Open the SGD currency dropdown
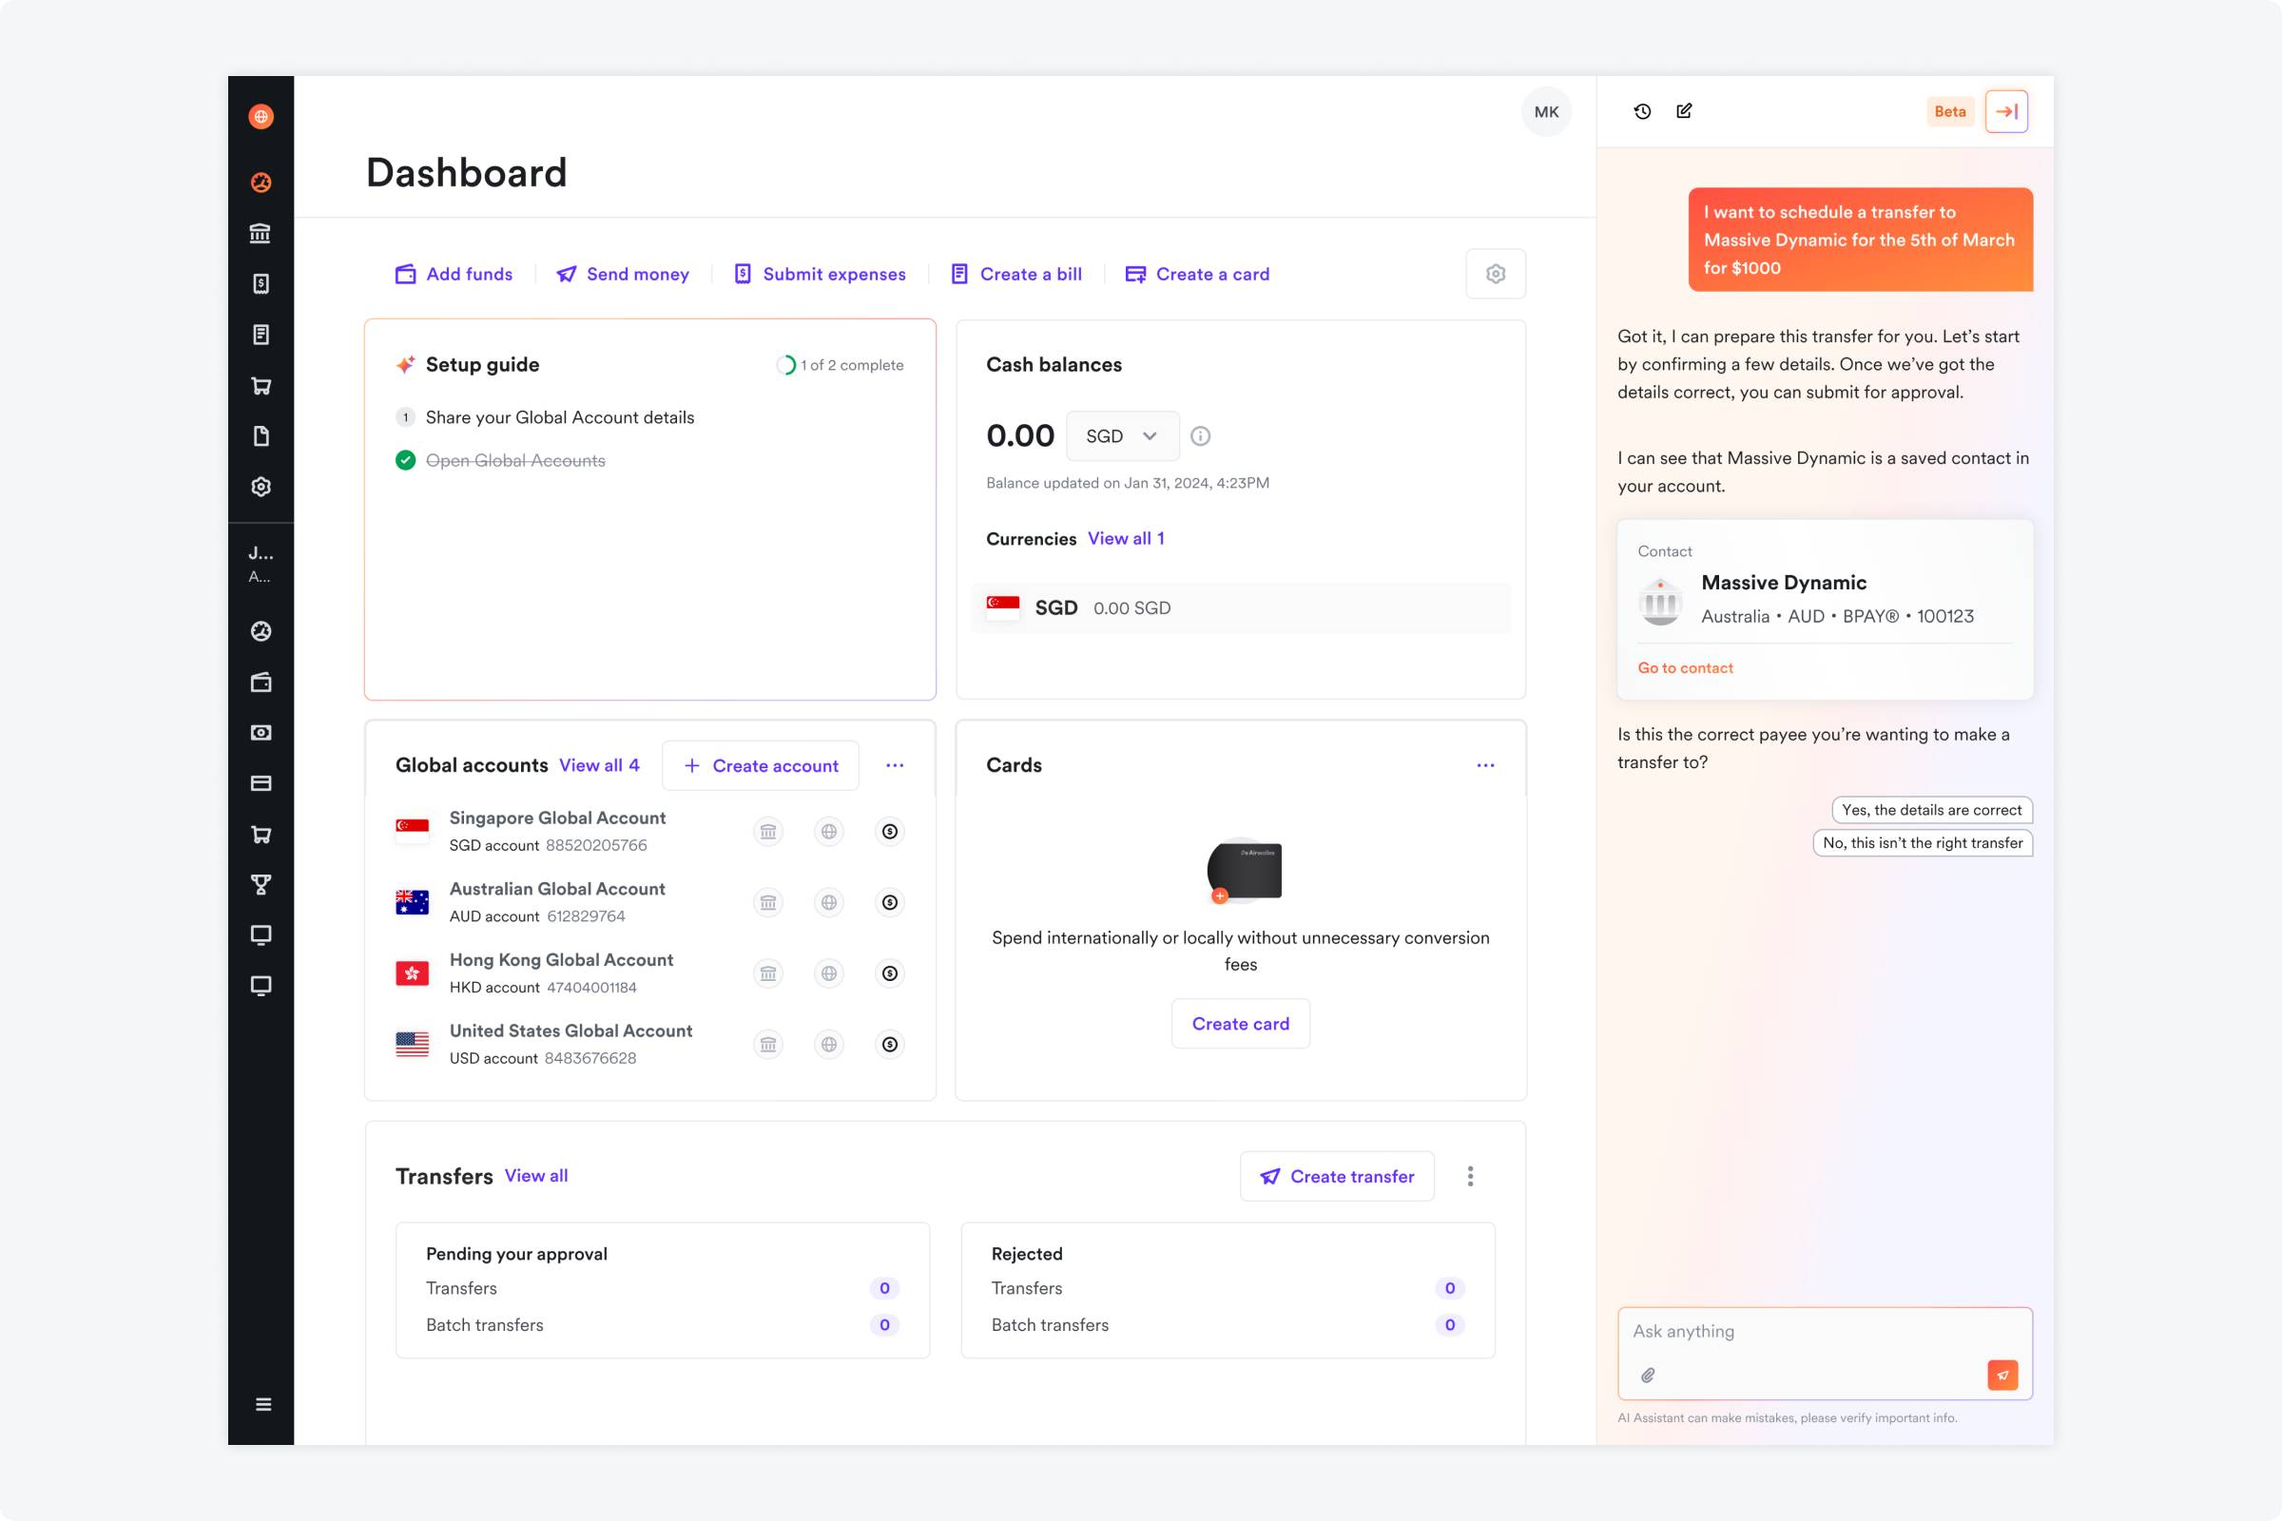This screenshot has height=1521, width=2282. pos(1122,435)
